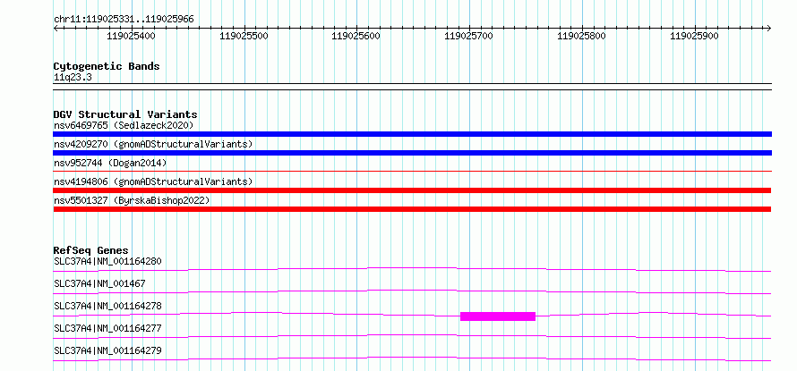Viewport: 797px width, 371px height.
Task: Click the left arrow on the ruler
Action: point(56,28)
